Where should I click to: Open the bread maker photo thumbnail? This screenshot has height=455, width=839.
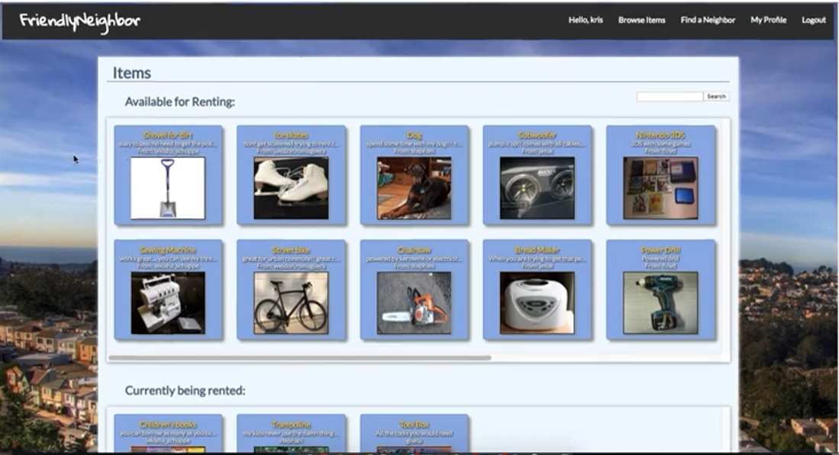(537, 303)
